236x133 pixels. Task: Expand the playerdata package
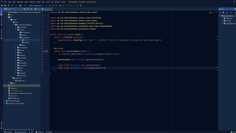pyautogui.click(x=15, y=63)
